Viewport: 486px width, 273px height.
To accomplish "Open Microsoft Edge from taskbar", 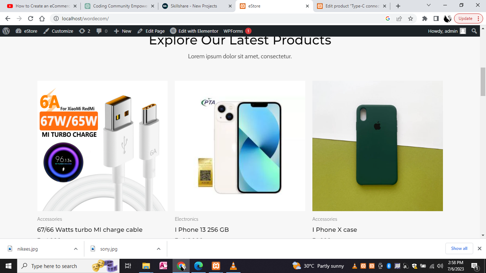I will pos(198,266).
